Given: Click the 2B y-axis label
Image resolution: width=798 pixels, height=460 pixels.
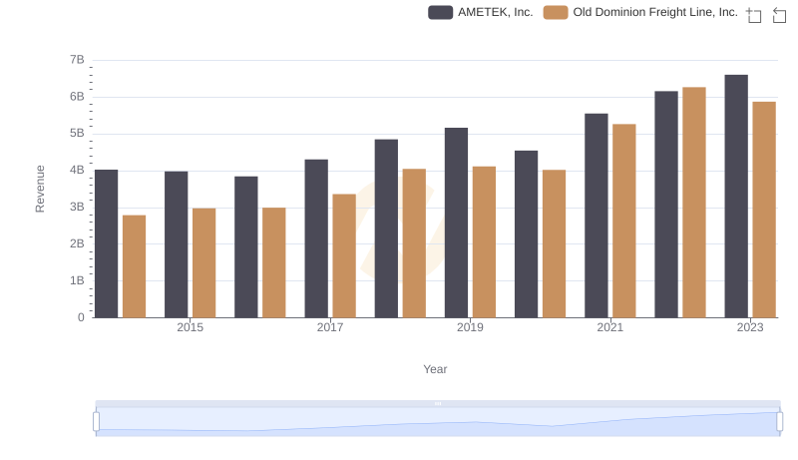Looking at the screenshot, I should [77, 243].
